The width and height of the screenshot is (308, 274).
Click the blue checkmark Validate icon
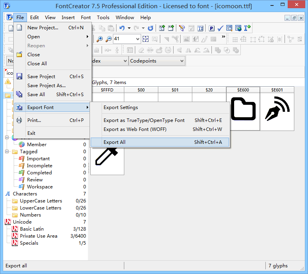point(220,28)
